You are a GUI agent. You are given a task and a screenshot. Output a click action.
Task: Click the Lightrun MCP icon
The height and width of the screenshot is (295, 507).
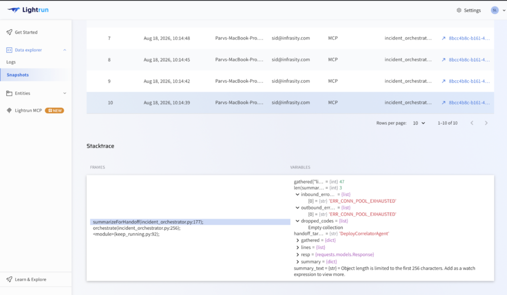point(9,110)
